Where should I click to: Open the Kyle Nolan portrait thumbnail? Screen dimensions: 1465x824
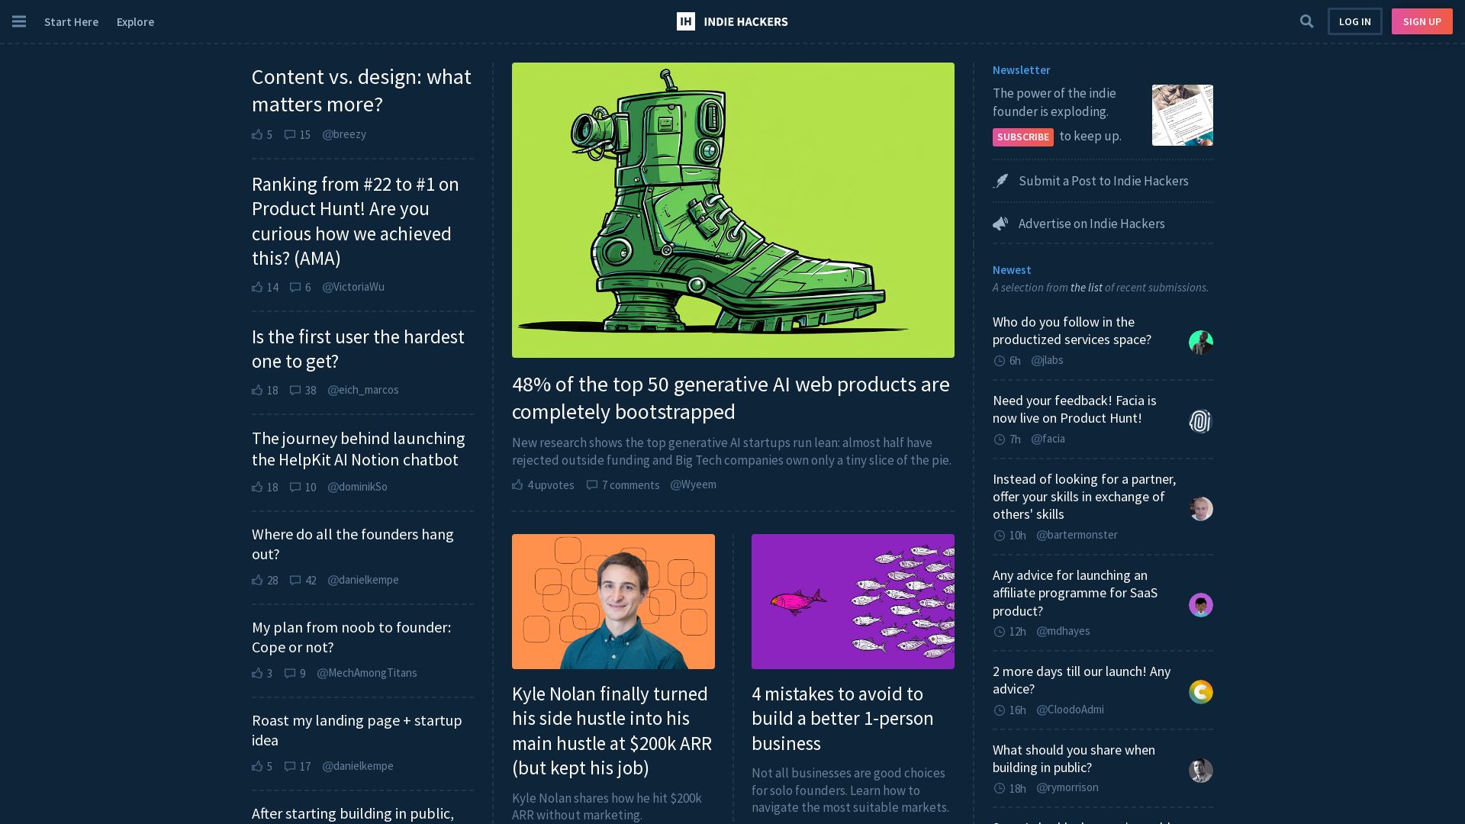(613, 601)
